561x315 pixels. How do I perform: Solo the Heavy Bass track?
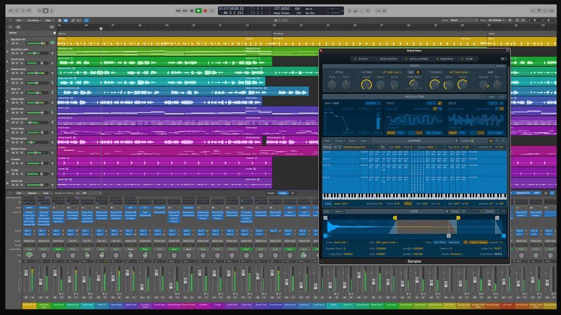pos(16,103)
